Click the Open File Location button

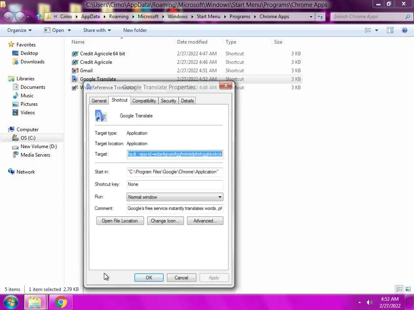coord(120,221)
